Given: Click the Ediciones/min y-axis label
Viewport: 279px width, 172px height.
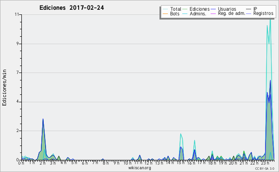Looking at the screenshot, I should pos(4,87).
